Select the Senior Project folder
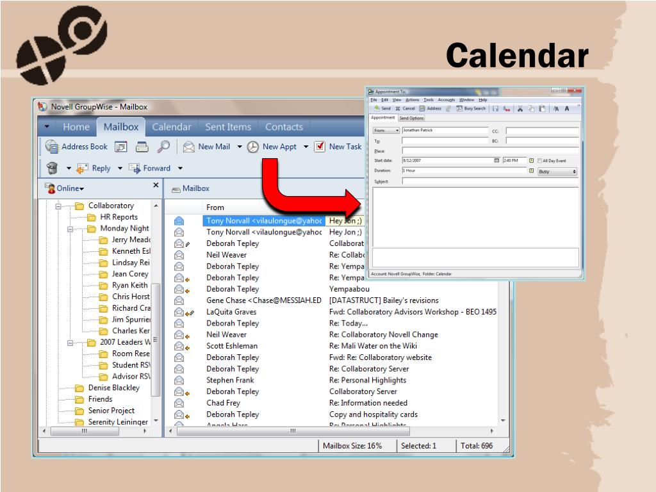656x492 pixels. 111,411
